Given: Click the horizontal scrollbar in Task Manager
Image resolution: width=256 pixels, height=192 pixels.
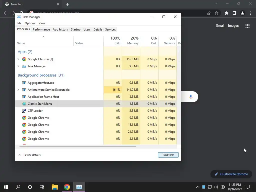Looking at the screenshot, I should pyautogui.click(x=78, y=147).
